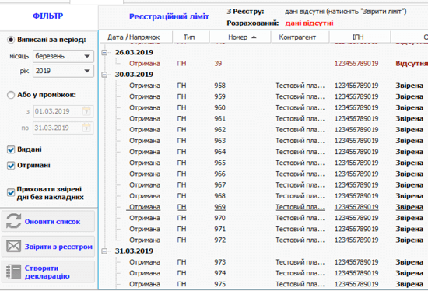Click the refresh arrows icon on Оновити список

coord(13,221)
